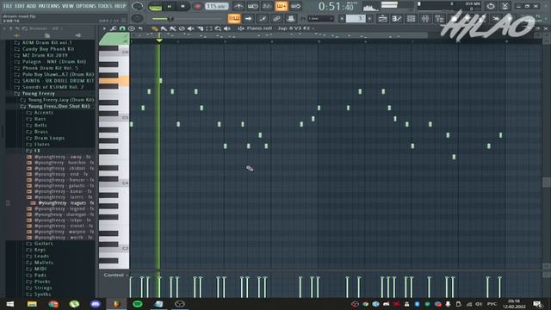The width and height of the screenshot is (551, 310).
Task: Toggle loop recording icon
Action: pyautogui.click(x=296, y=6)
